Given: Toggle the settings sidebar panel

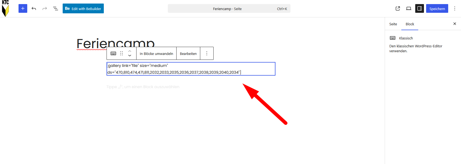Looking at the screenshot, I should (420, 8).
